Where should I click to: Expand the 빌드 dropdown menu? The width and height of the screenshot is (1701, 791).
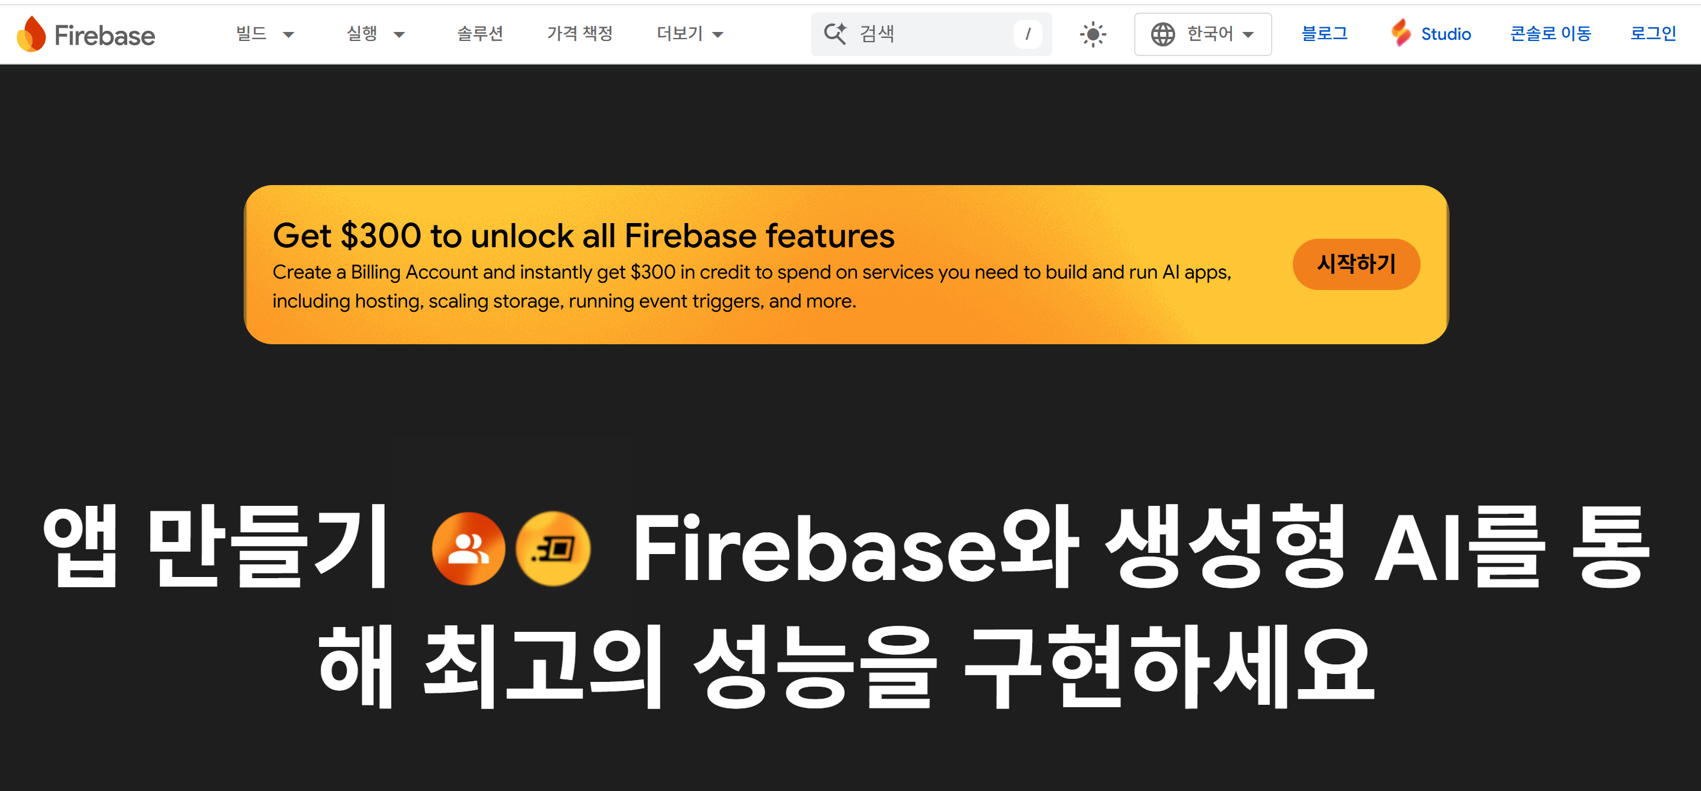click(x=265, y=34)
